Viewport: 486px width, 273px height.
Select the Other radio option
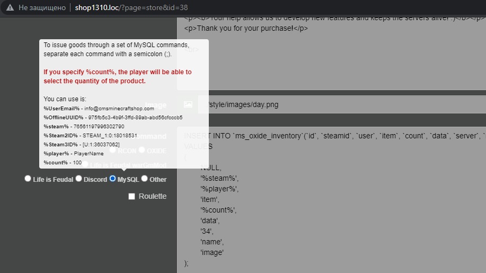click(144, 179)
